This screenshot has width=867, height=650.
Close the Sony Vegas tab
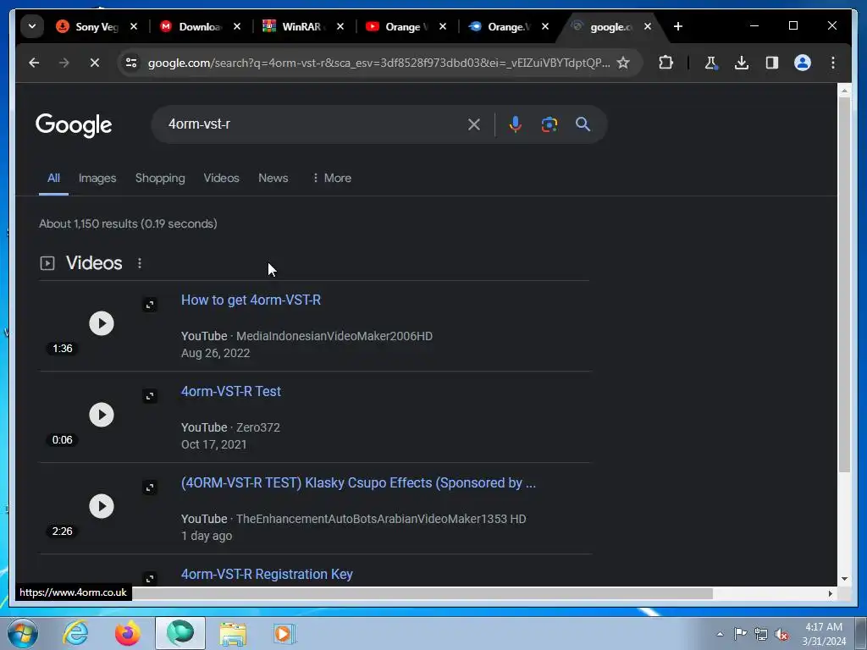pyautogui.click(x=134, y=26)
